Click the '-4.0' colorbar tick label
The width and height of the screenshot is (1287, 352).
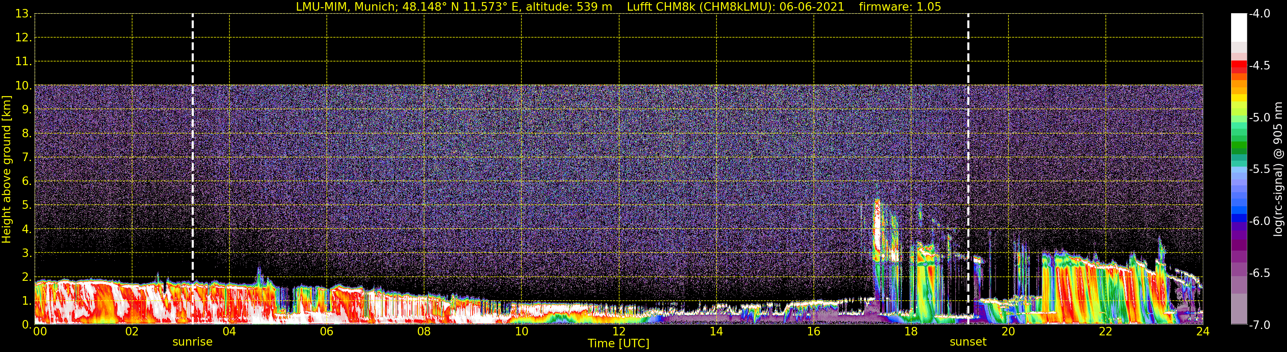click(x=1260, y=14)
